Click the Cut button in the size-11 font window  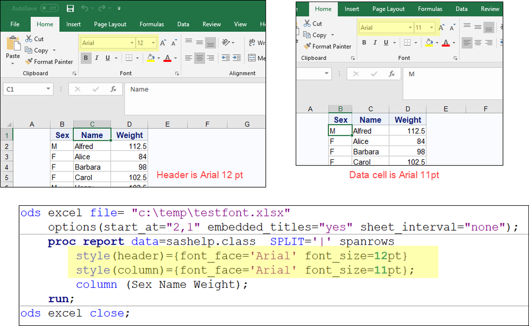coord(313,24)
